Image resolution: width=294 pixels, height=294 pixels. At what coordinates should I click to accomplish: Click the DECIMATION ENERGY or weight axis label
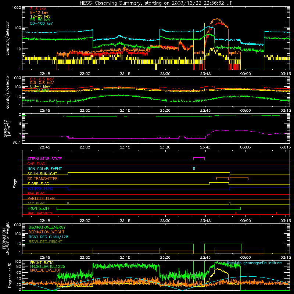6,239
